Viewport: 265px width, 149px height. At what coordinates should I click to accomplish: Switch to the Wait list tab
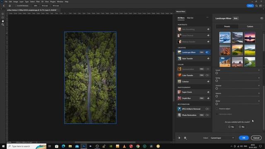(190, 18)
